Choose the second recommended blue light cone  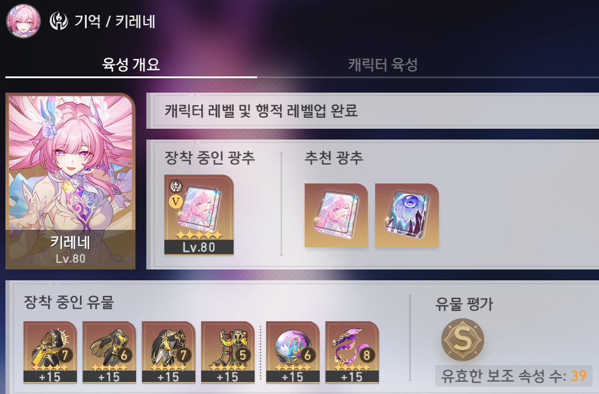(407, 215)
